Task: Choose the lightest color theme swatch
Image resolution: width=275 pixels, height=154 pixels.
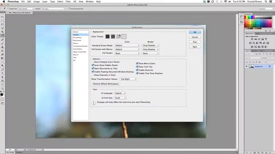Action: pyautogui.click(x=124, y=36)
